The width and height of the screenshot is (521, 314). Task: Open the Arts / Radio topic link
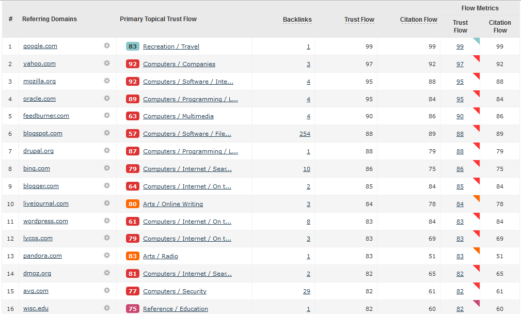tap(161, 256)
